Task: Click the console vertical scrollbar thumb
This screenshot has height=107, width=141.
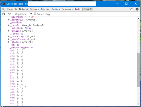Action: [x=138, y=70]
